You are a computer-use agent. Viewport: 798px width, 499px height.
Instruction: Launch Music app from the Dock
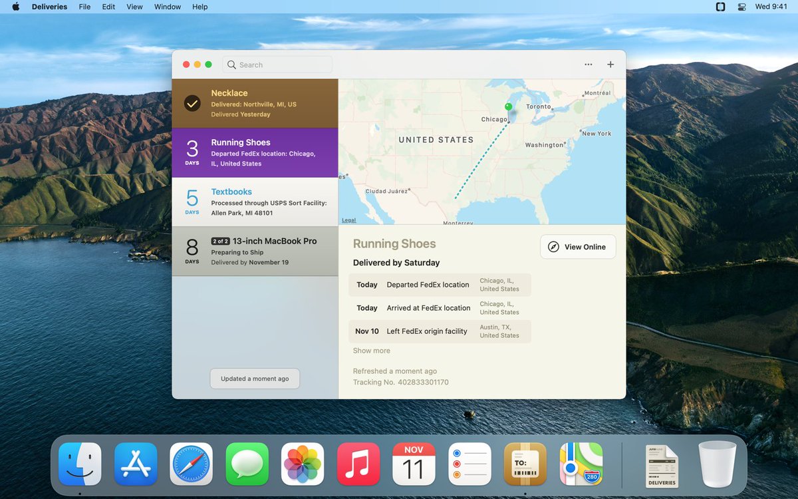coord(358,464)
